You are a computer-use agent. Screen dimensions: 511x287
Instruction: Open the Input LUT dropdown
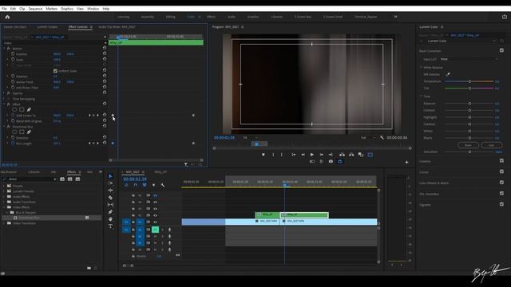469,59
